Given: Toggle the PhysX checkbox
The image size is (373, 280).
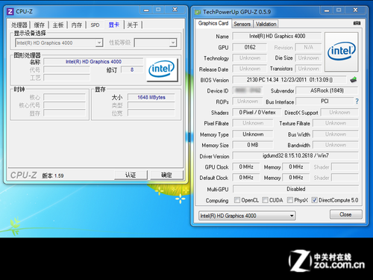Looking at the screenshot, I should (289, 200).
